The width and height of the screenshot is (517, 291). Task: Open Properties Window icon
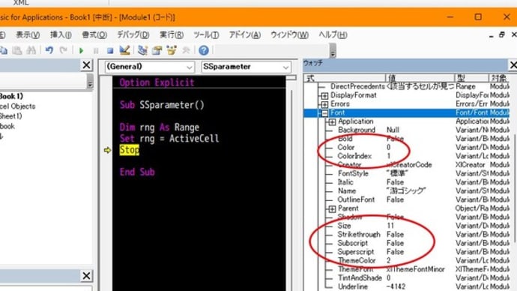(x=157, y=50)
